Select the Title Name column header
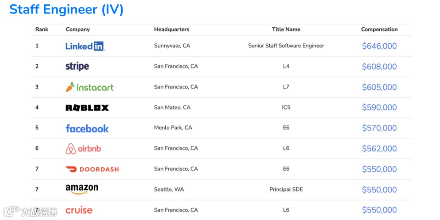 tap(286, 29)
